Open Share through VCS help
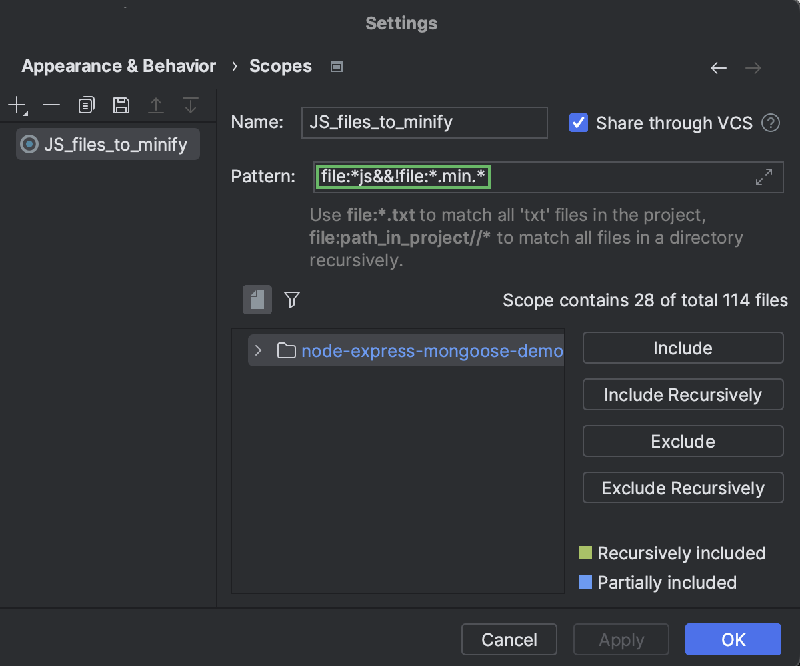The width and height of the screenshot is (800, 666). click(770, 123)
